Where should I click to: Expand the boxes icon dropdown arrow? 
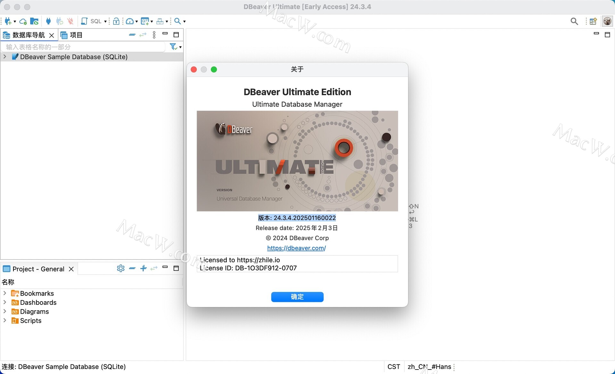[167, 21]
